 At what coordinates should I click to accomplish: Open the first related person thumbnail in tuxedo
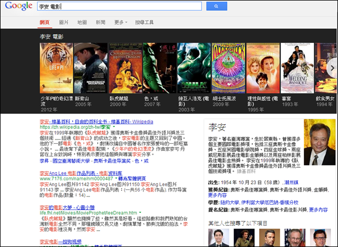[219, 238]
